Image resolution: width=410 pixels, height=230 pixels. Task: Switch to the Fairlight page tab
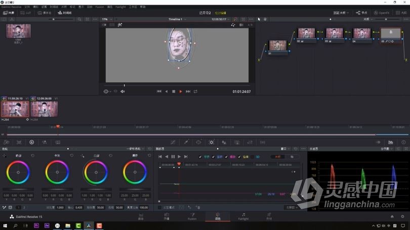[x=243, y=216]
